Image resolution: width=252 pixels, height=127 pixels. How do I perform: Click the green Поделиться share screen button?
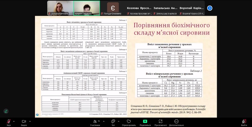pos(145,123)
